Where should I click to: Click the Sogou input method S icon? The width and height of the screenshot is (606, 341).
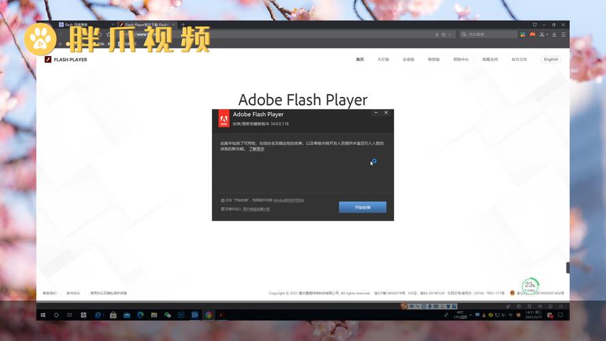pos(404,306)
